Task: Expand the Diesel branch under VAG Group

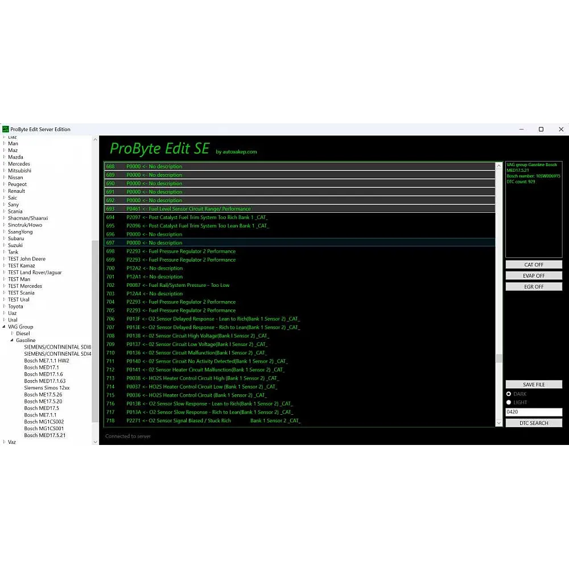Action: click(x=13, y=334)
